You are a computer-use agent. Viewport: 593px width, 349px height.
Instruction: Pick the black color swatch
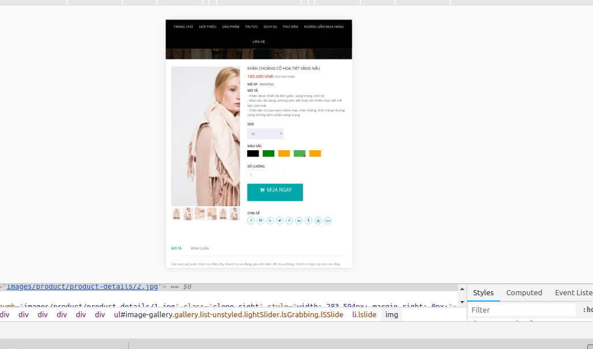[253, 153]
